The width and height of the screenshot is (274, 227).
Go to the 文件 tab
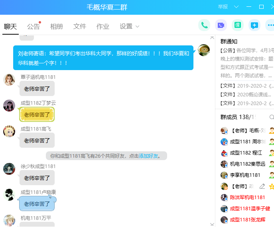pos(80,27)
